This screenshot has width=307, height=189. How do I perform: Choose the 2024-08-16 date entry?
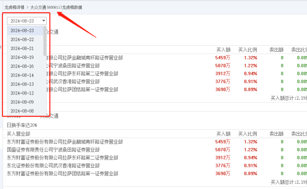[22, 66]
